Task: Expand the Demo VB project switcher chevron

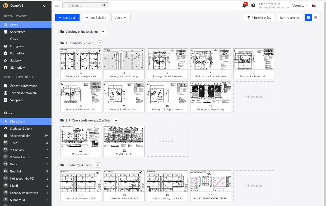Action: click(45, 6)
